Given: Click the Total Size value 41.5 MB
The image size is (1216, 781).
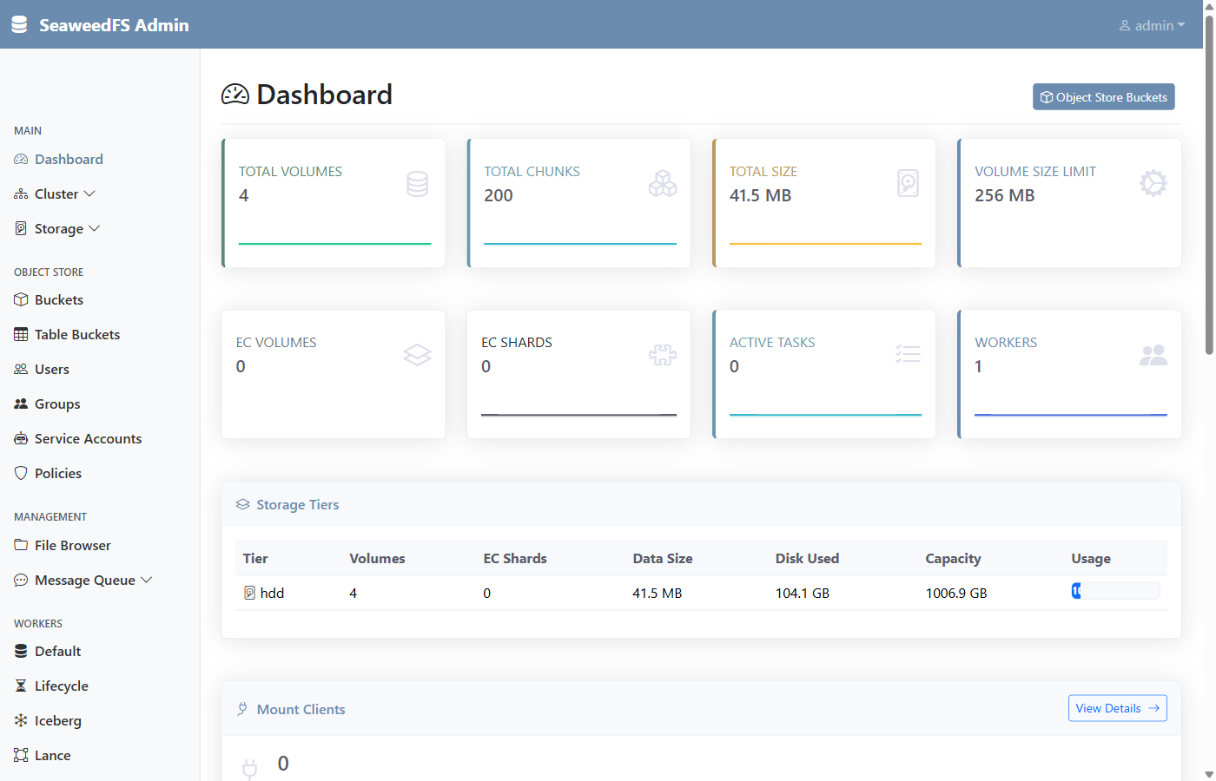Looking at the screenshot, I should (x=761, y=196).
